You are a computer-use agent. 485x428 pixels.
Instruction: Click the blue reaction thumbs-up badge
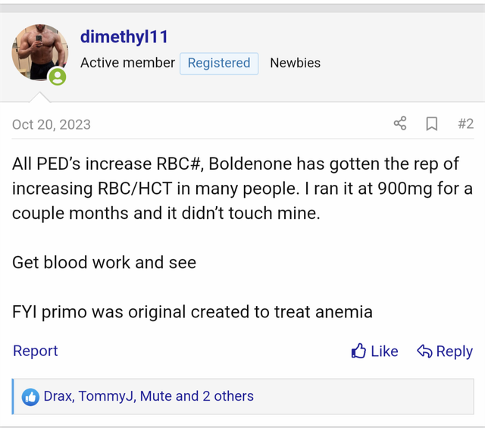[30, 396]
